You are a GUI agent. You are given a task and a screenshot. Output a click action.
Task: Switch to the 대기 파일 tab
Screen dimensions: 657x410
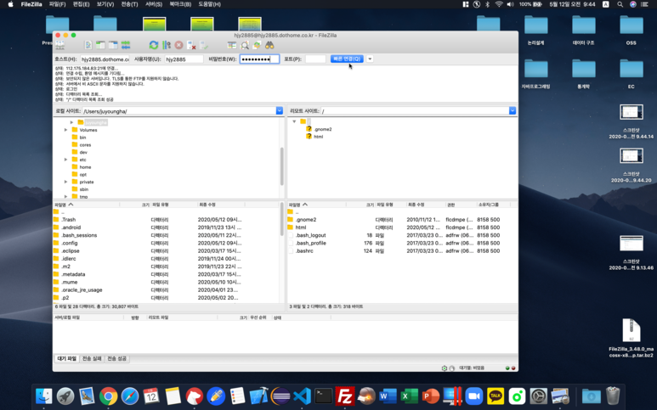67,358
